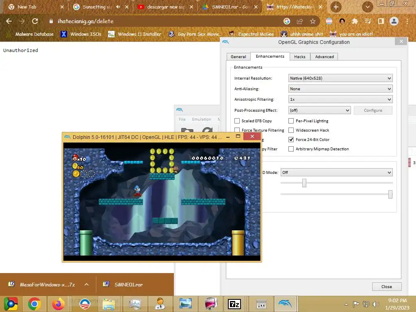Enable Widescreen Hack
The width and height of the screenshot is (416, 312).
[291, 130]
